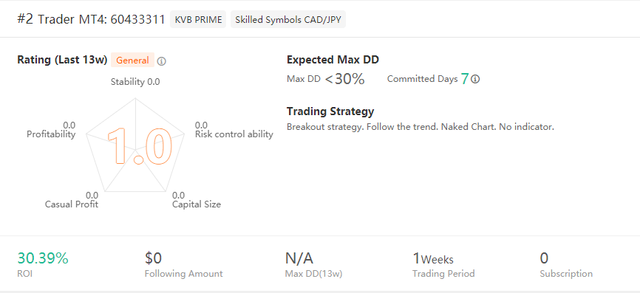The height and width of the screenshot is (293, 640).
Task: Open trader title #2 Trader MT4: 60433311
Action: coord(91,19)
